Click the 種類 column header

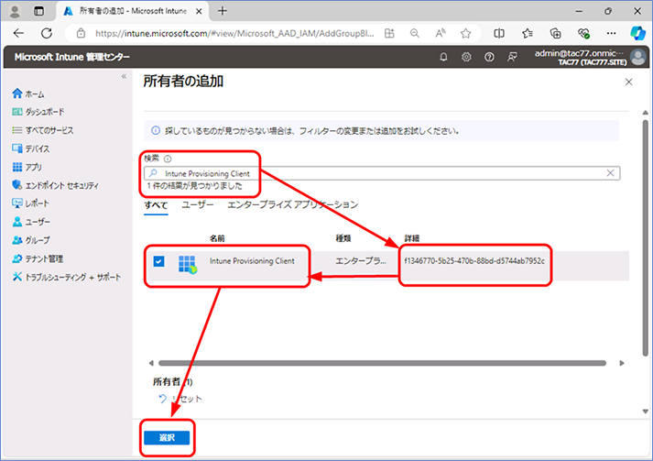343,238
